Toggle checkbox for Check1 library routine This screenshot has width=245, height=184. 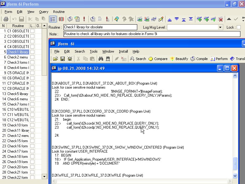pos(32,52)
